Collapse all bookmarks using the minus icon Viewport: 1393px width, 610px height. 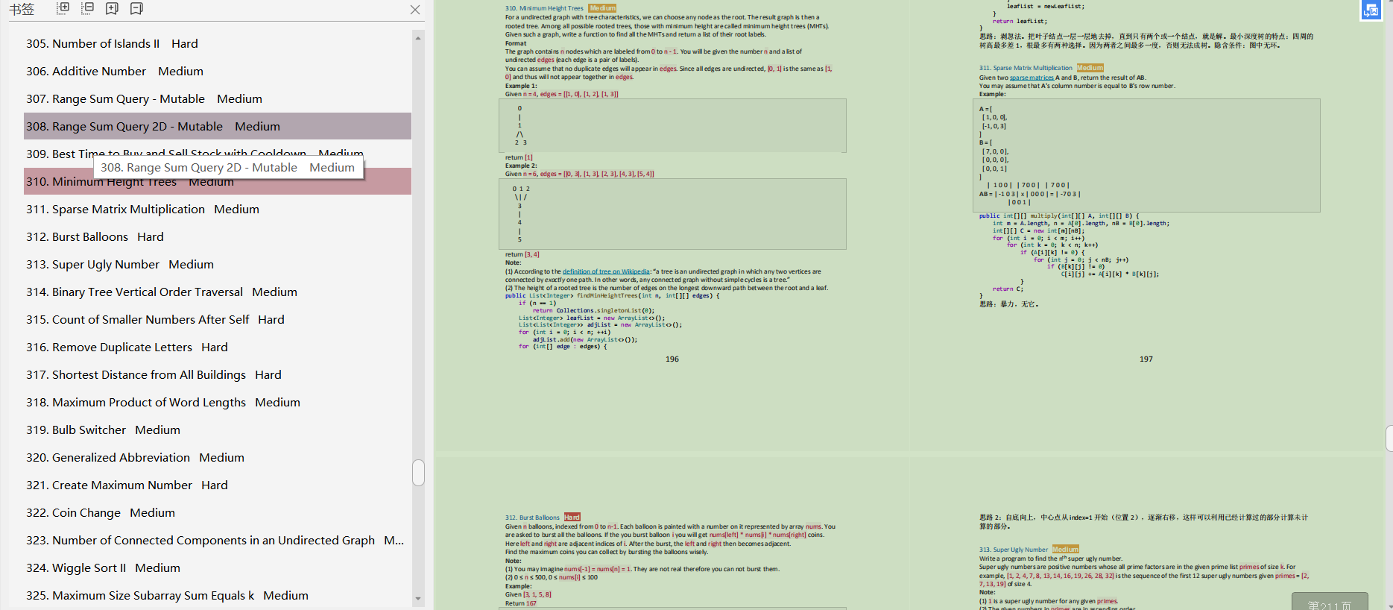88,8
